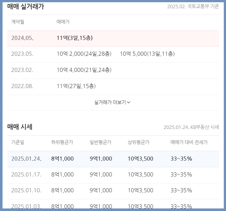The image size is (226, 211).
Task: Select the 2022.08. contract month cell
Action: 22,86
